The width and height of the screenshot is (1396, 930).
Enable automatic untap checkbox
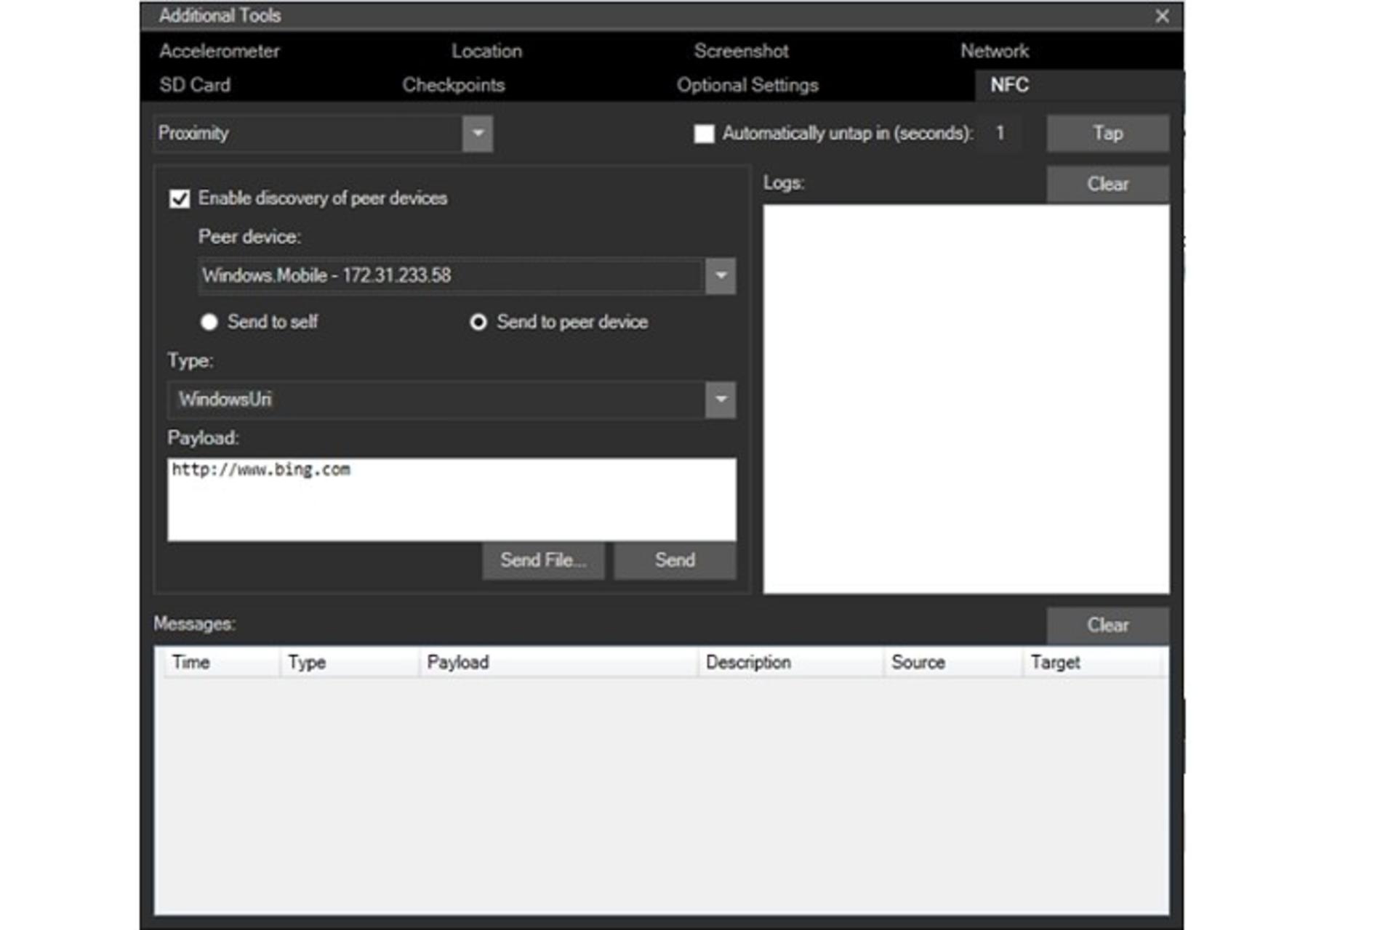coord(704,134)
